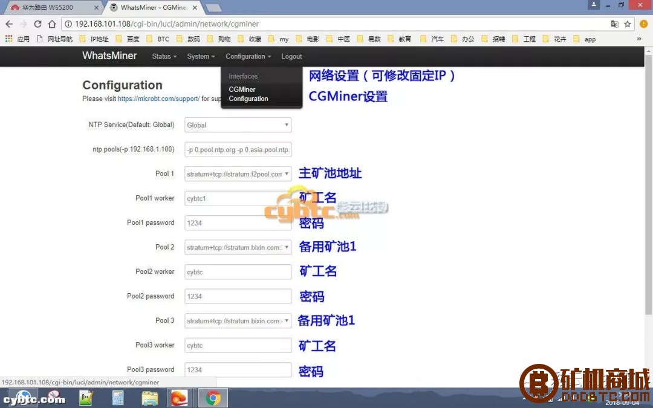Open the app bookmark folder
653x408 pixels.
(584, 39)
